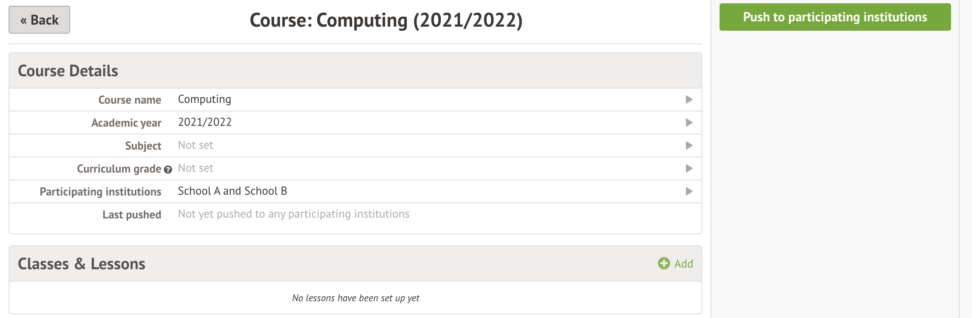The height and width of the screenshot is (318, 972).
Task: Click the Participating institutions field label
Action: (x=100, y=192)
